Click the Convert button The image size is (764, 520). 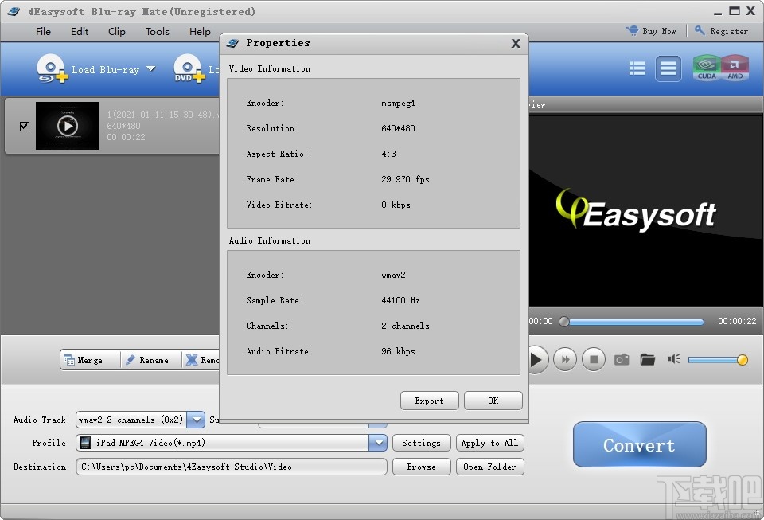tap(639, 445)
